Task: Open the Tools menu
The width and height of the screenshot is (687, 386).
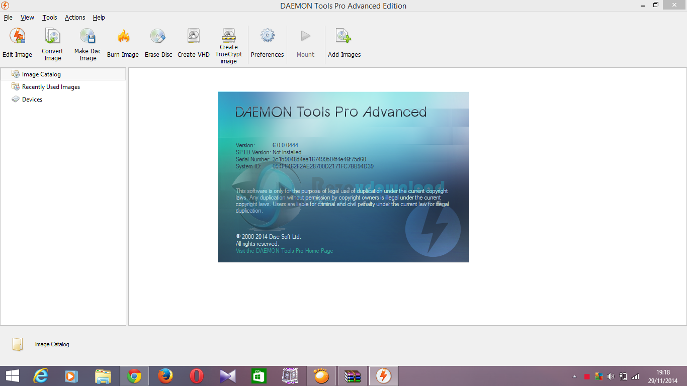Action: click(x=50, y=17)
